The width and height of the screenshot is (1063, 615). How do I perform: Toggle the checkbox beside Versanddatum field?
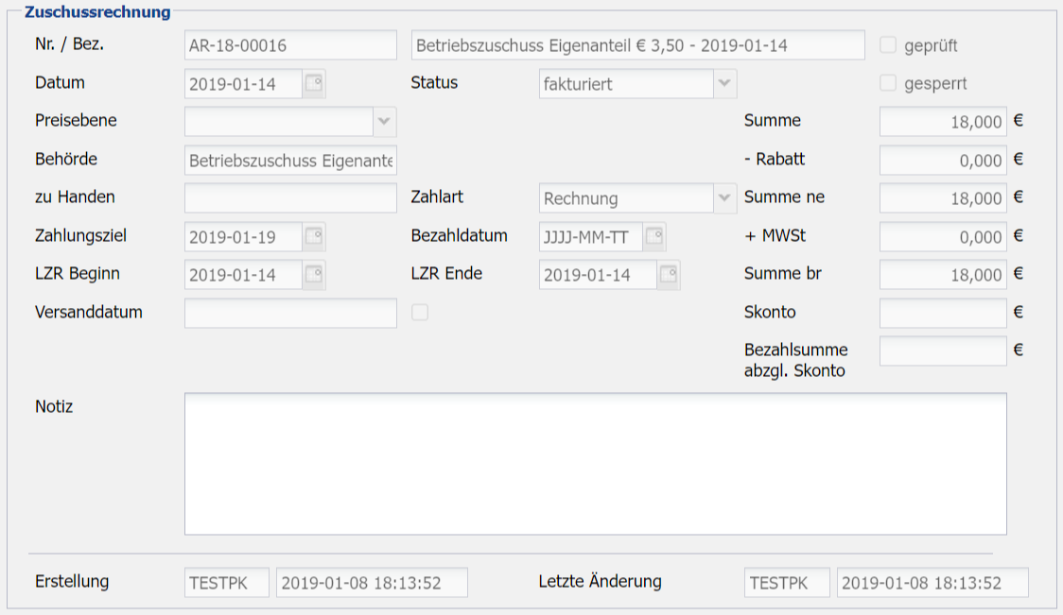click(420, 313)
